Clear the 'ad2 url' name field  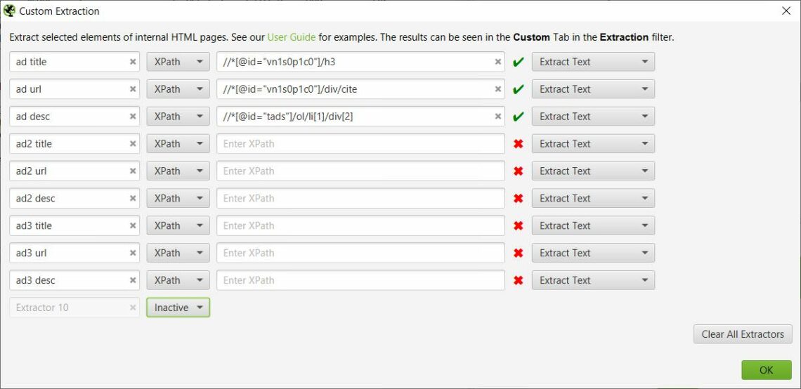pyautogui.click(x=133, y=171)
